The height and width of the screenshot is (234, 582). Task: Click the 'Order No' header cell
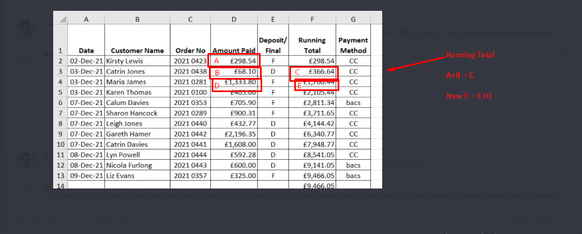click(191, 40)
